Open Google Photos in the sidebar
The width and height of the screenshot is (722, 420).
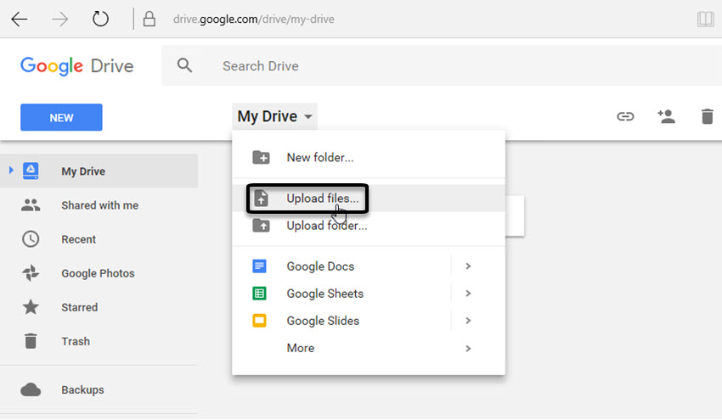[x=99, y=273]
